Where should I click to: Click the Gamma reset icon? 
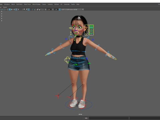[53, 9]
